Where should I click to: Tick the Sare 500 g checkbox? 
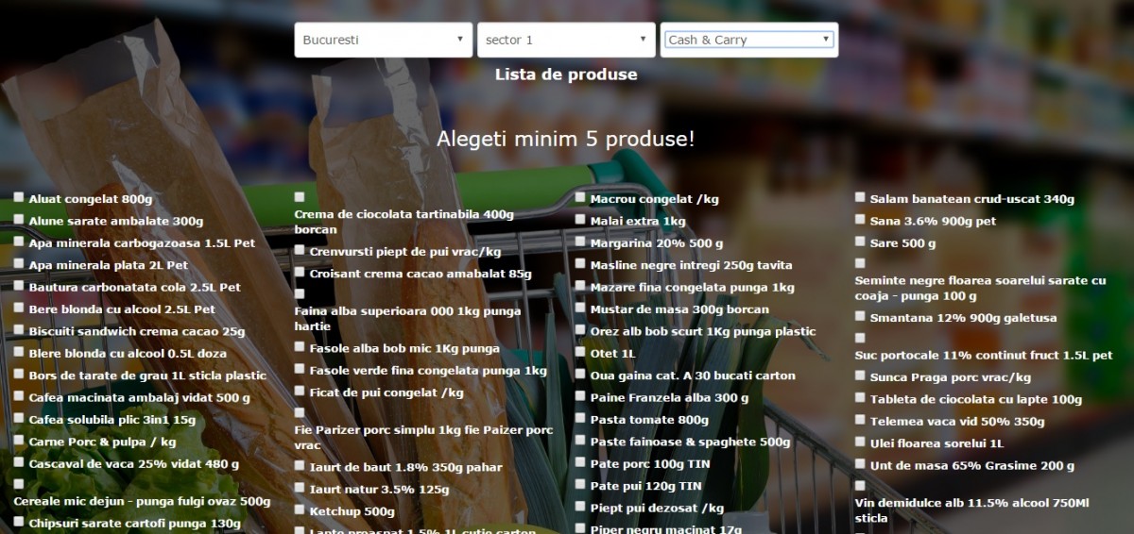coord(860,242)
